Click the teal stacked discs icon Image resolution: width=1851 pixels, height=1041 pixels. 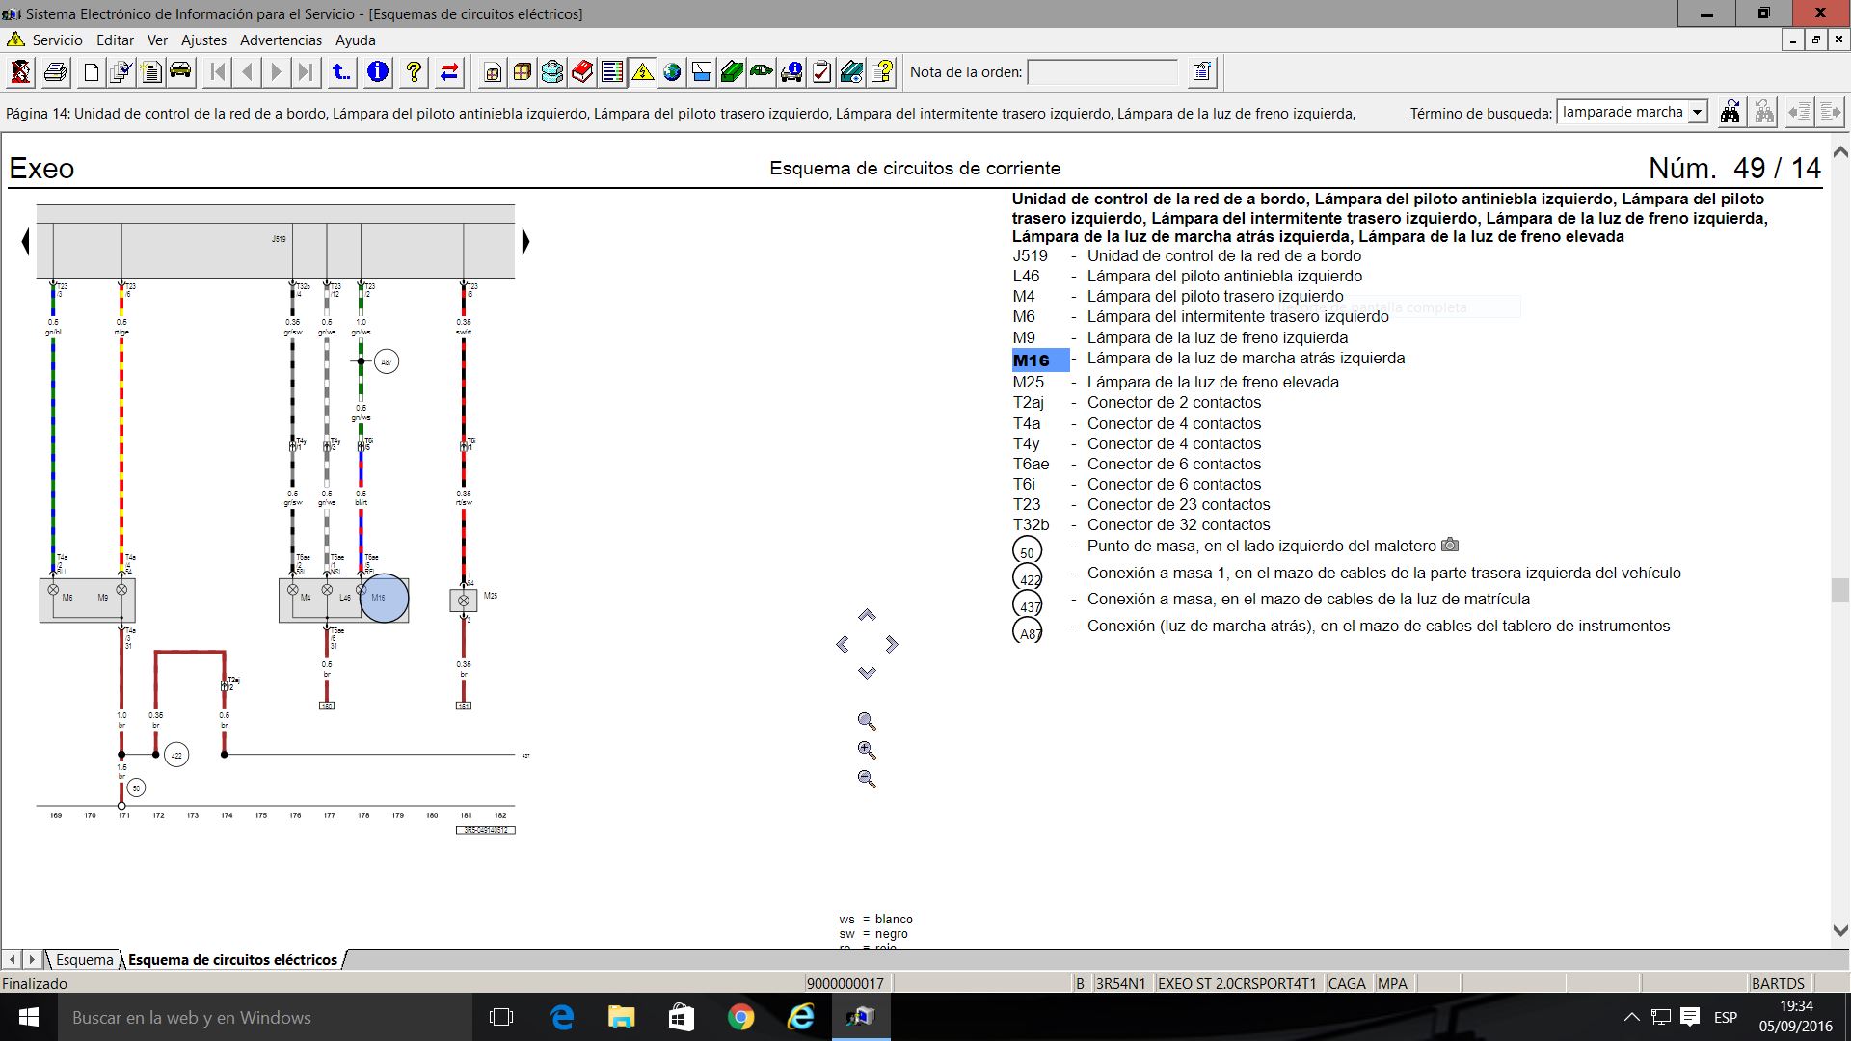click(x=552, y=71)
